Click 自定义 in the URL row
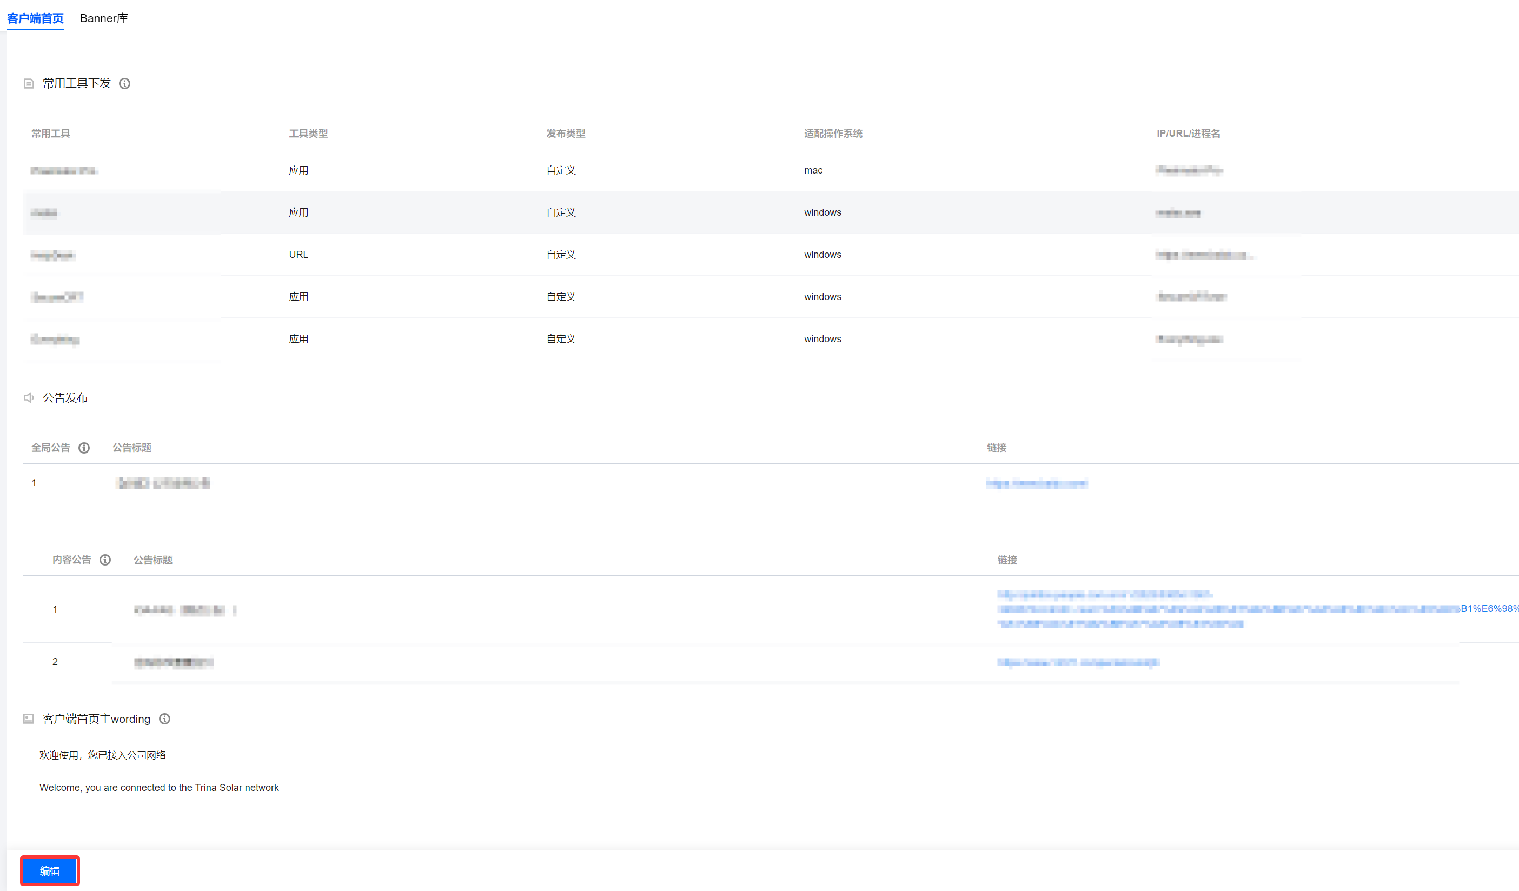Image resolution: width=1519 pixels, height=891 pixels. [x=561, y=255]
